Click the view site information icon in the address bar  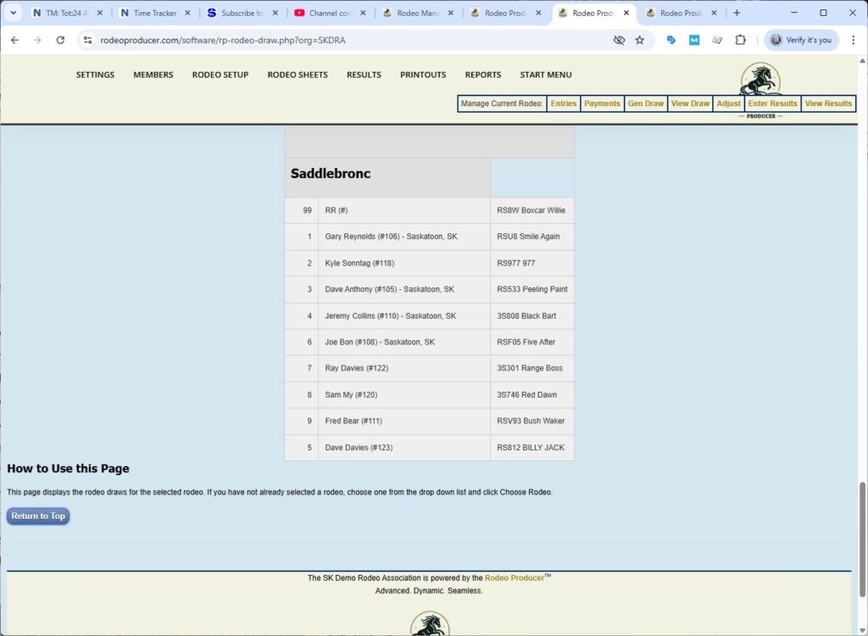pos(87,40)
